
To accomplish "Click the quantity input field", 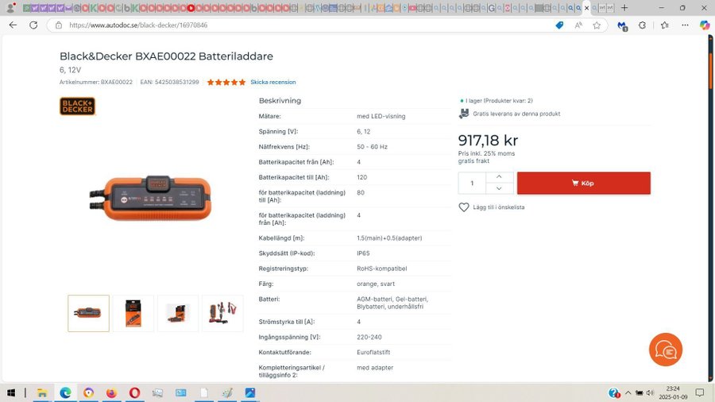I will [x=472, y=183].
